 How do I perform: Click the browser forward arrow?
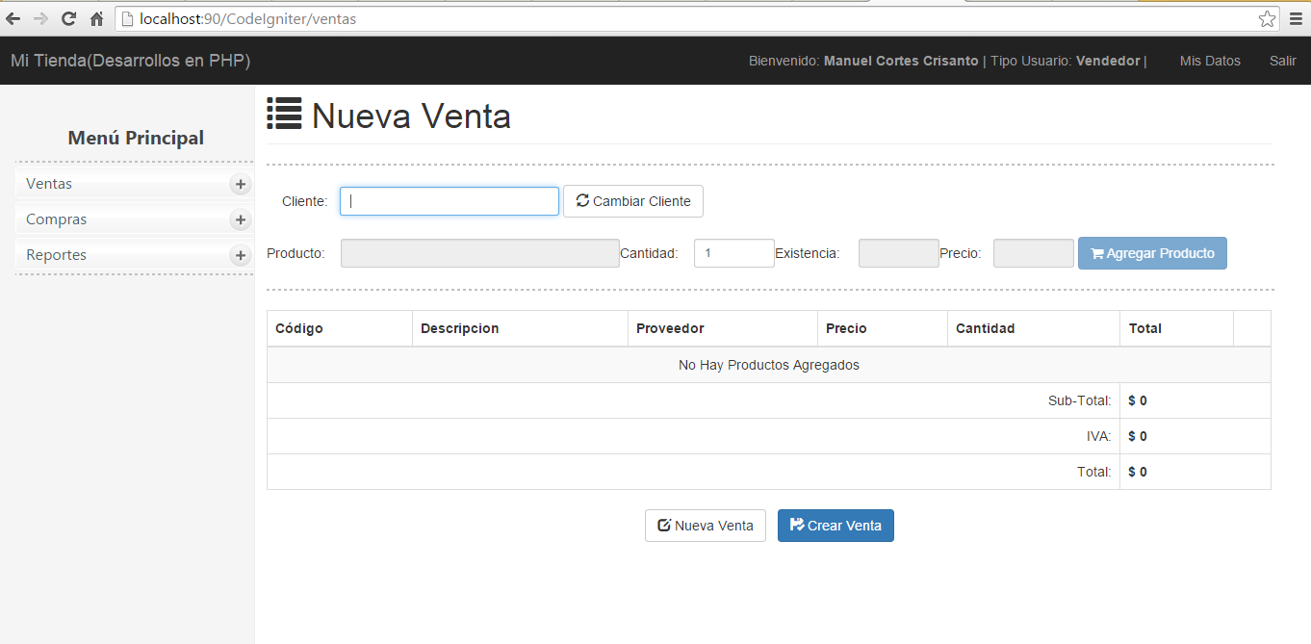(40, 18)
